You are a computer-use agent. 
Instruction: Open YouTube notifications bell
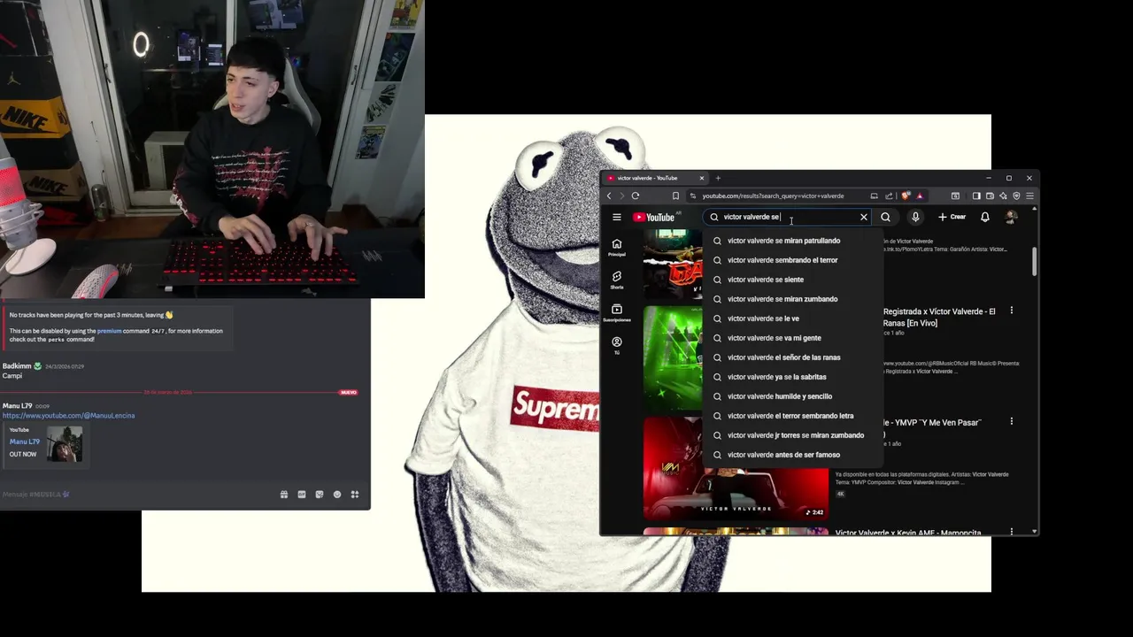[x=984, y=217]
